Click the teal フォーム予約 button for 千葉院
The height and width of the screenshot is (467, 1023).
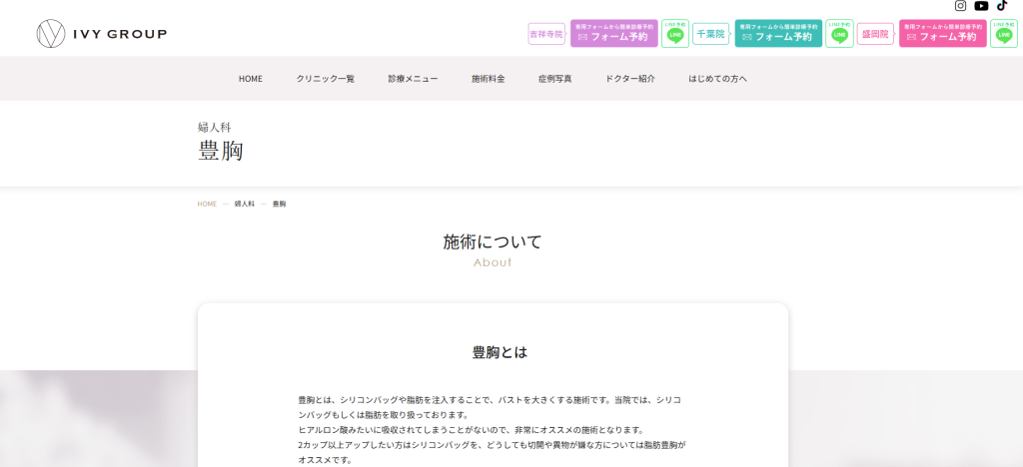778,34
